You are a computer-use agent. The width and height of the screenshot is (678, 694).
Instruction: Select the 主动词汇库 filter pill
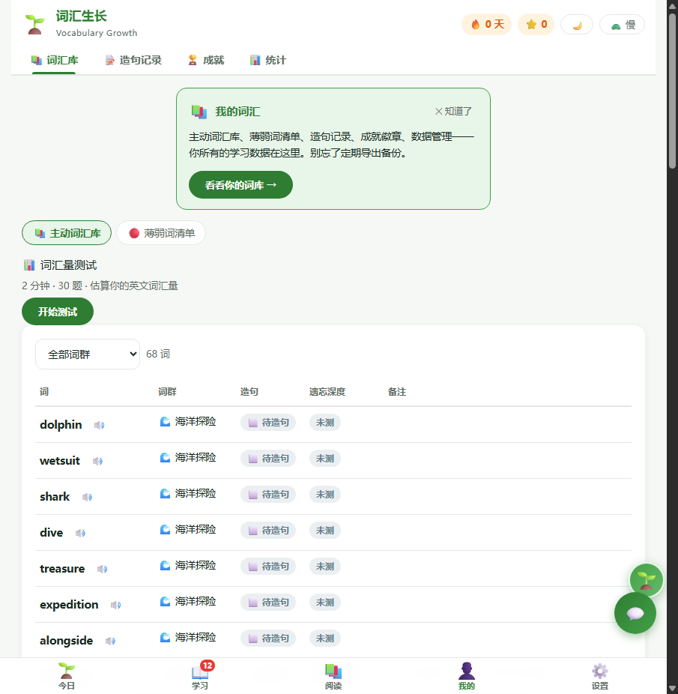(67, 233)
